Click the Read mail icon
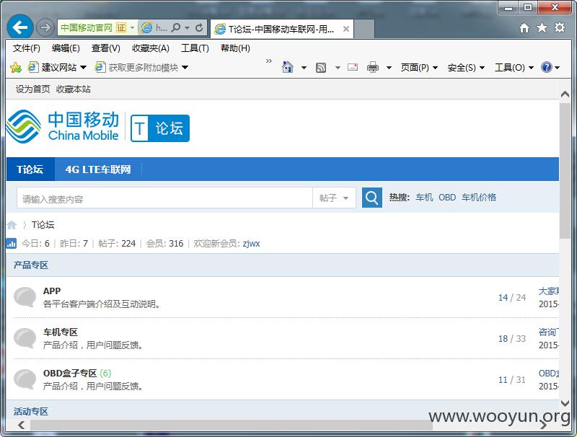This screenshot has height=437, width=577. tap(353, 67)
